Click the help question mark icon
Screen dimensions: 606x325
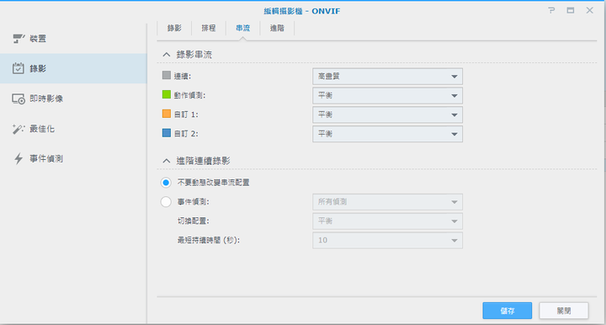(x=551, y=10)
